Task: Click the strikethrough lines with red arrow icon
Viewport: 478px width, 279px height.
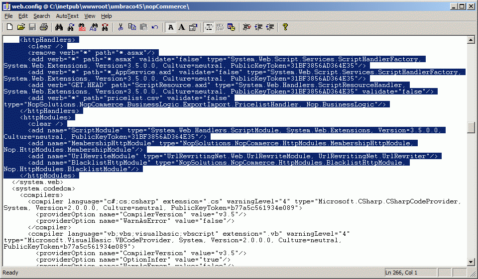Action: 247,27
